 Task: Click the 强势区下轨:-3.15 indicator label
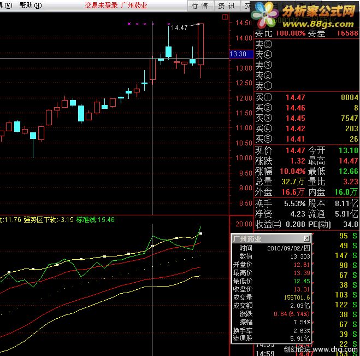[x=49, y=220]
